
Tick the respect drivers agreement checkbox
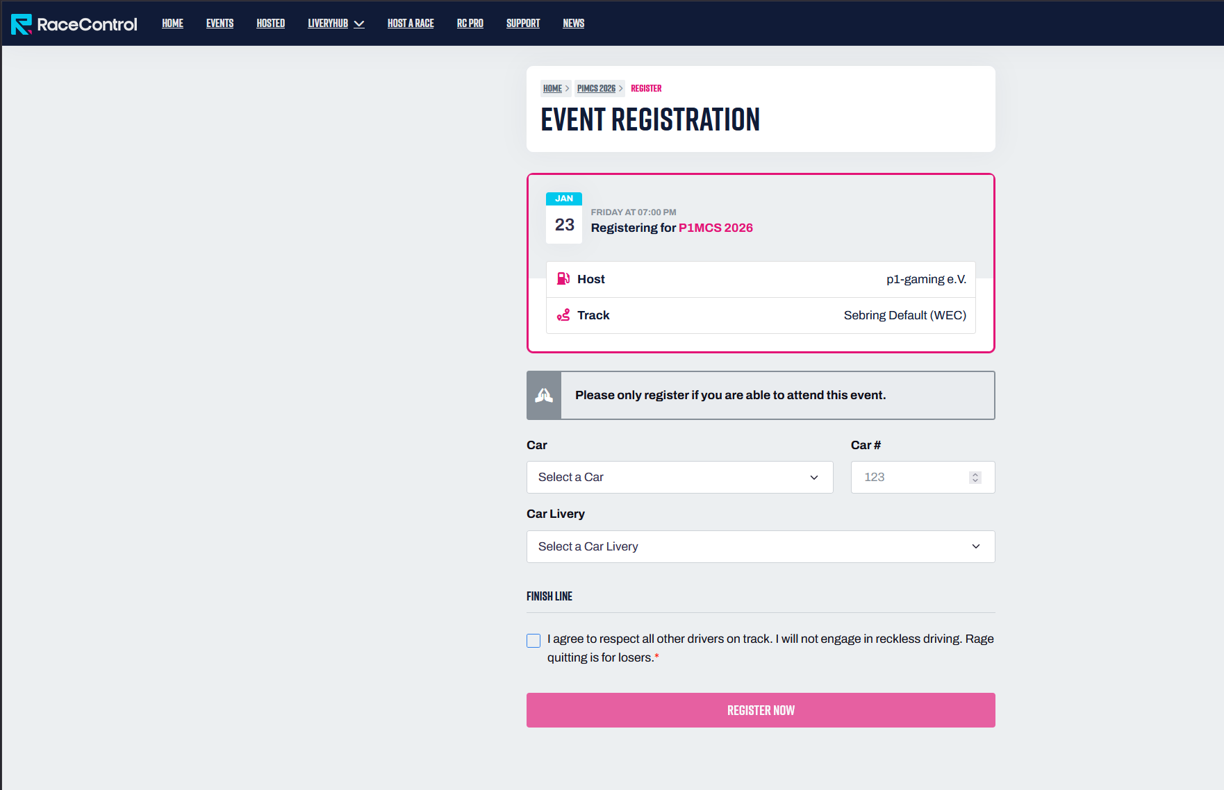pyautogui.click(x=534, y=641)
